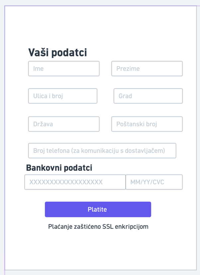200x275 pixels.
Task: Click the Bankovni podatci heading
Action: coord(59,168)
